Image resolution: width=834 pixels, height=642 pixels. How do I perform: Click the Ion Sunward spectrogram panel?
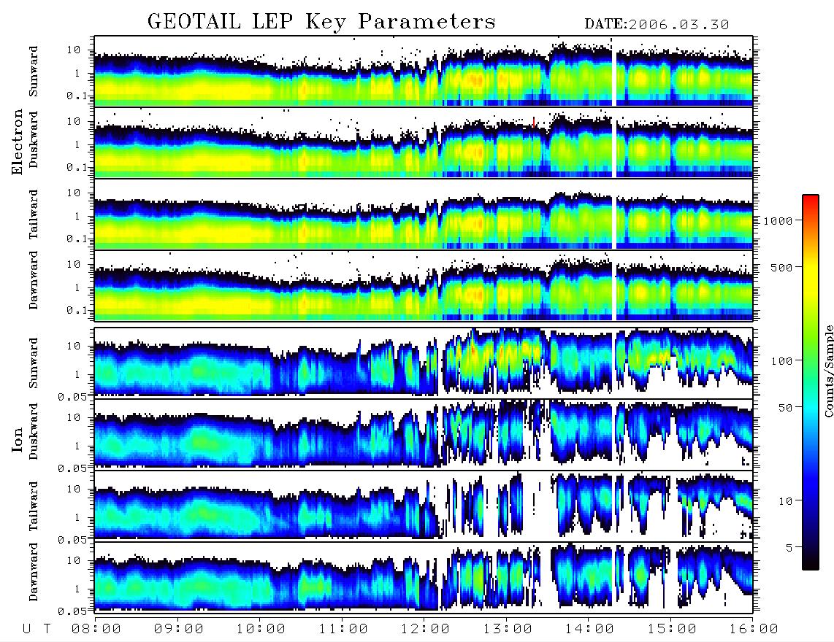424,362
